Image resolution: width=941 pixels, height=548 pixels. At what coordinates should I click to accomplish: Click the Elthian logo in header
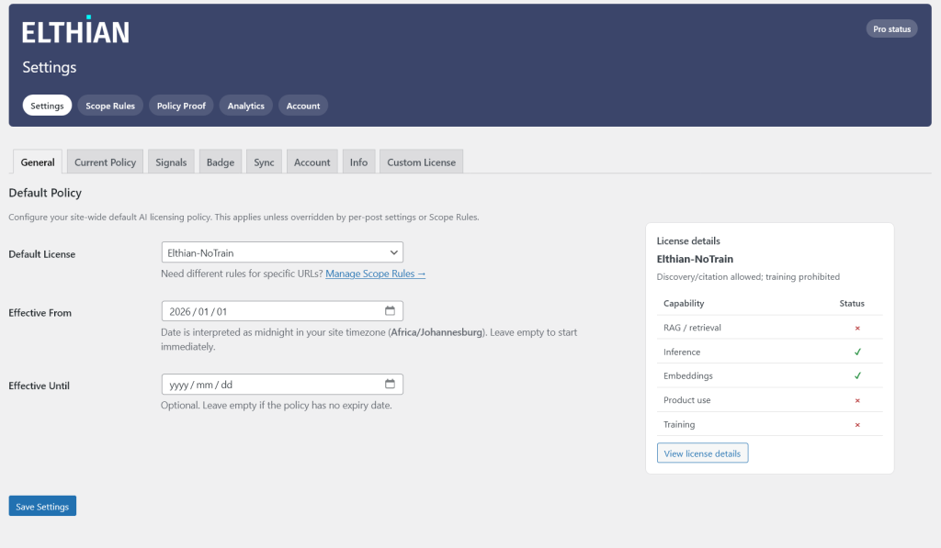(x=75, y=32)
